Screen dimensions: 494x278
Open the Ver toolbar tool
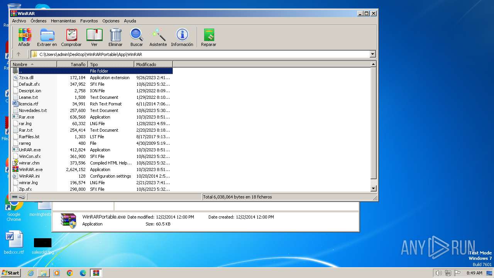click(x=94, y=37)
